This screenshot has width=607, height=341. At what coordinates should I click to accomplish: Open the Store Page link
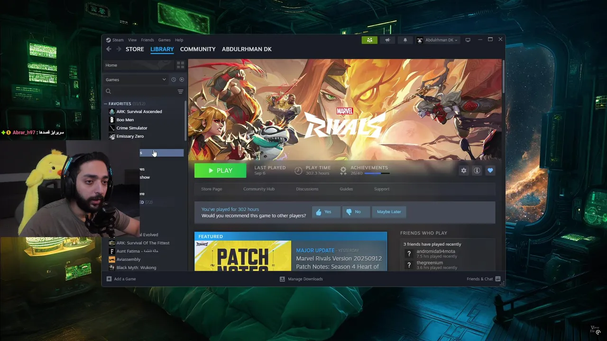(x=212, y=189)
